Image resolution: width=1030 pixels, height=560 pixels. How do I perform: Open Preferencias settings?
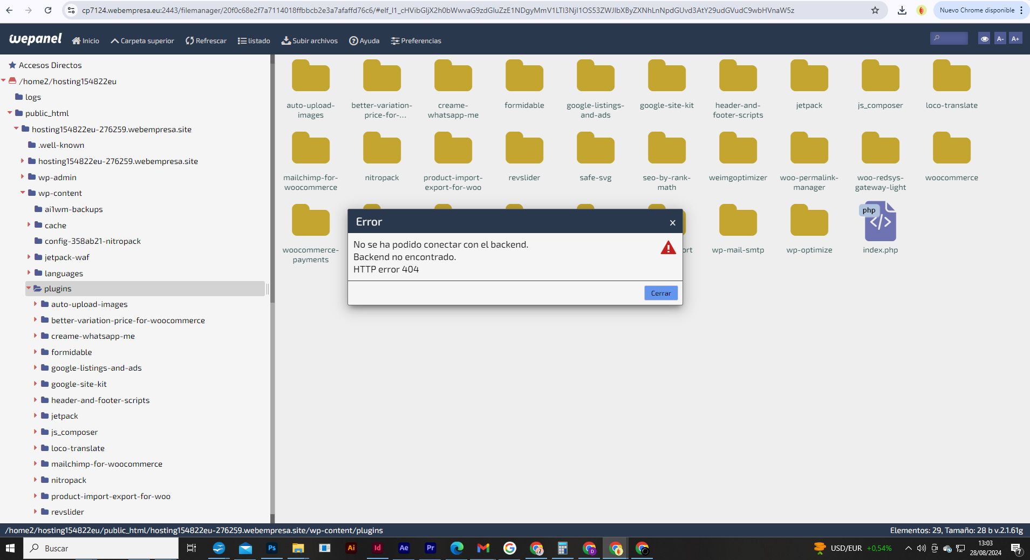point(416,40)
